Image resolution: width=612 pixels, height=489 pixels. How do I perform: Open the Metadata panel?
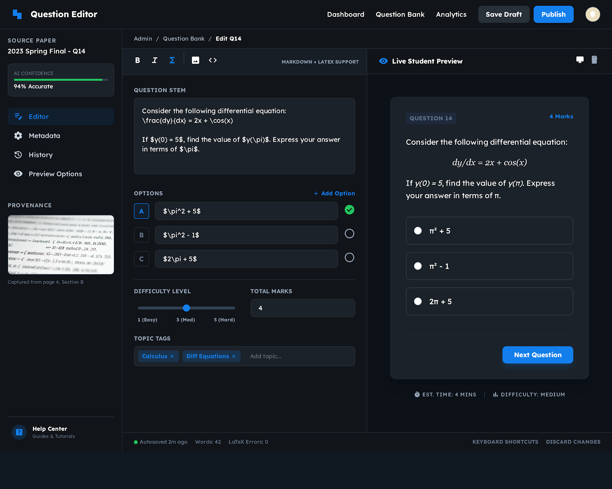click(x=44, y=136)
